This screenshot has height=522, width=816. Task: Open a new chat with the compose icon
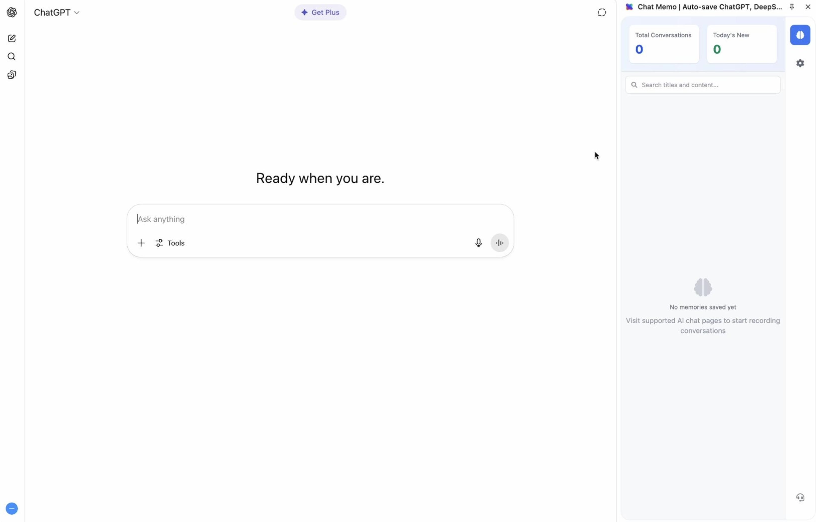12,38
